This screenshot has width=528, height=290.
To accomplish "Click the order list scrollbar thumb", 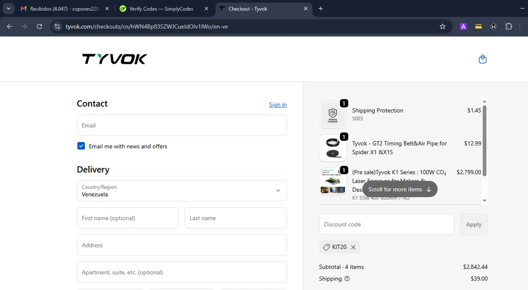I will click(x=484, y=141).
